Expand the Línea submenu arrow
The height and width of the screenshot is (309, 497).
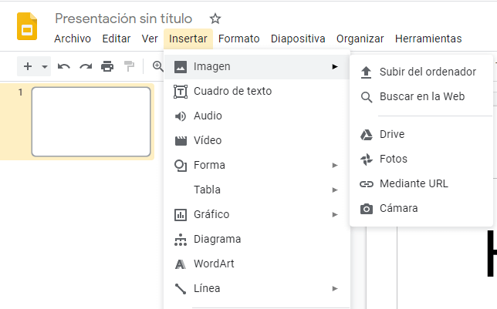(x=335, y=289)
